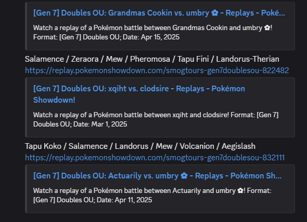Click the Apr 11, 2025 date text
This screenshot has width=307, height=222.
tap(133, 200)
